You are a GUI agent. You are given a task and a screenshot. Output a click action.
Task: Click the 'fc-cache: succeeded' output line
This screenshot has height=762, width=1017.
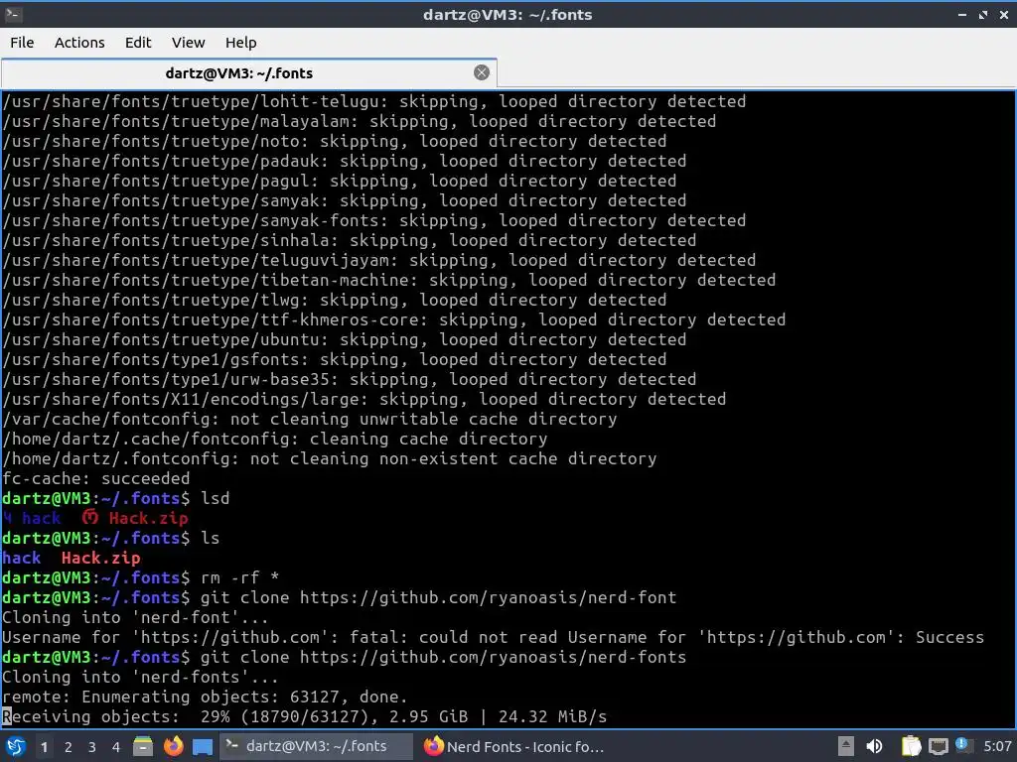click(96, 479)
